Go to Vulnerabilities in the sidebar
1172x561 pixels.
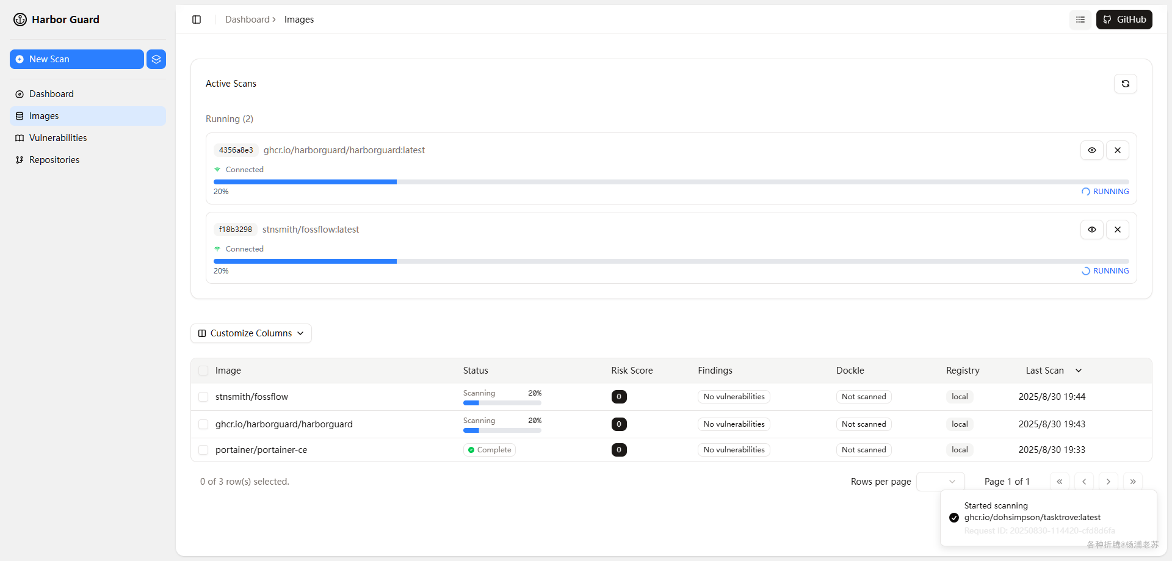pos(88,138)
